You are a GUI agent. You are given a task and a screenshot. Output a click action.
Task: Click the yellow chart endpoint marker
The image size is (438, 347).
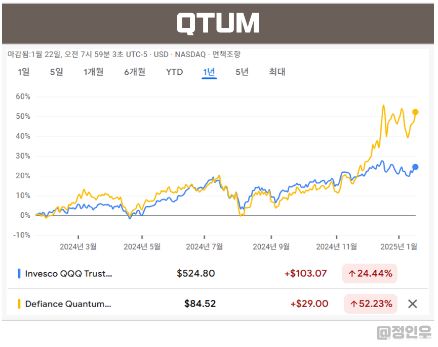pyautogui.click(x=415, y=112)
